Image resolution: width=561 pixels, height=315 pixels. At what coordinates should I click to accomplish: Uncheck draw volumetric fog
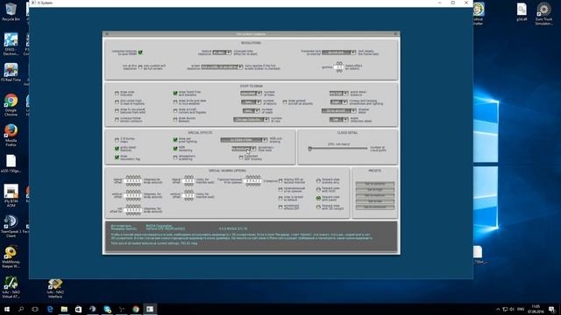(x=117, y=157)
